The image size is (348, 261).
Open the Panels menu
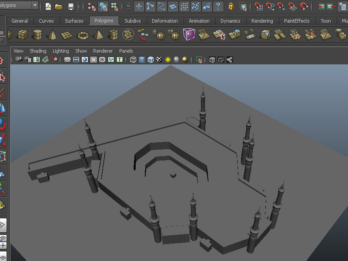pos(126,51)
